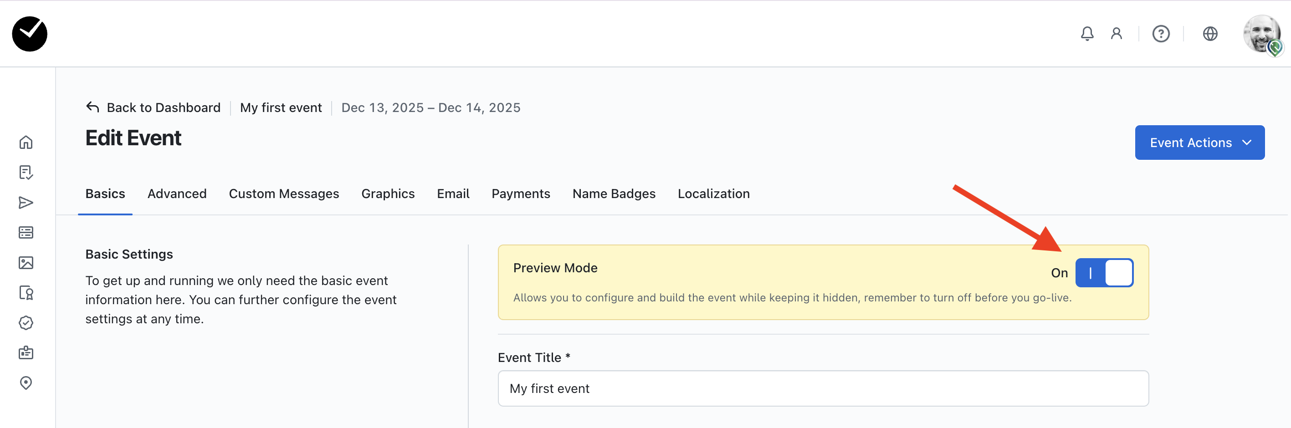This screenshot has height=428, width=1291.
Task: Click the checkmark logo in header
Action: pos(30,34)
